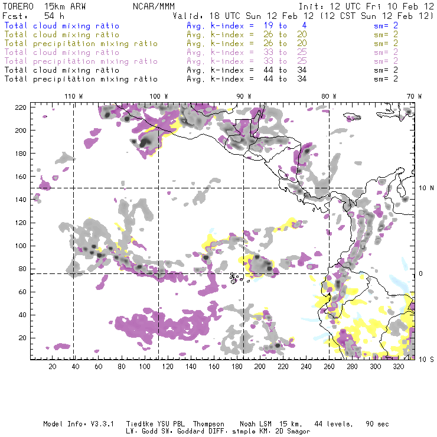The height and width of the screenshot is (437, 437).
Task: Click the "Valid: 18 UTC Sun 12 Feb 12" line
Action: point(243,16)
